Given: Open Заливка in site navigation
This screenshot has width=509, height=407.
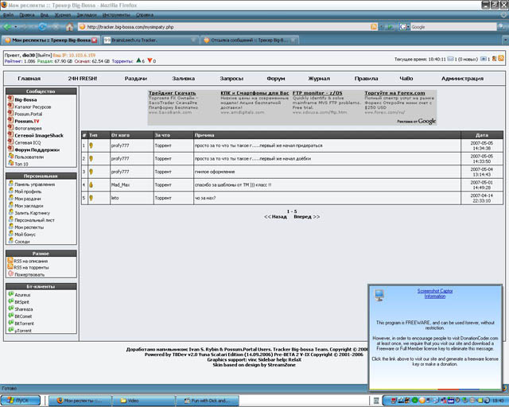Looking at the screenshot, I should point(184,79).
